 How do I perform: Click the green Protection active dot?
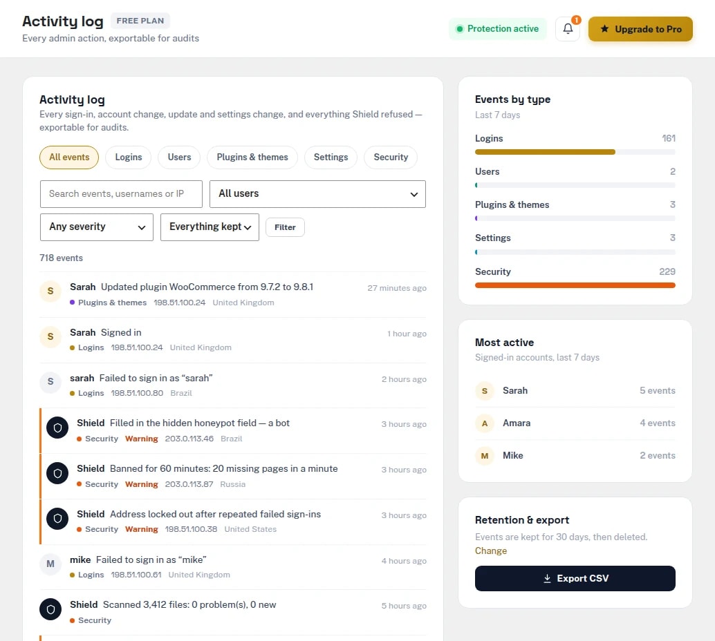tap(460, 29)
